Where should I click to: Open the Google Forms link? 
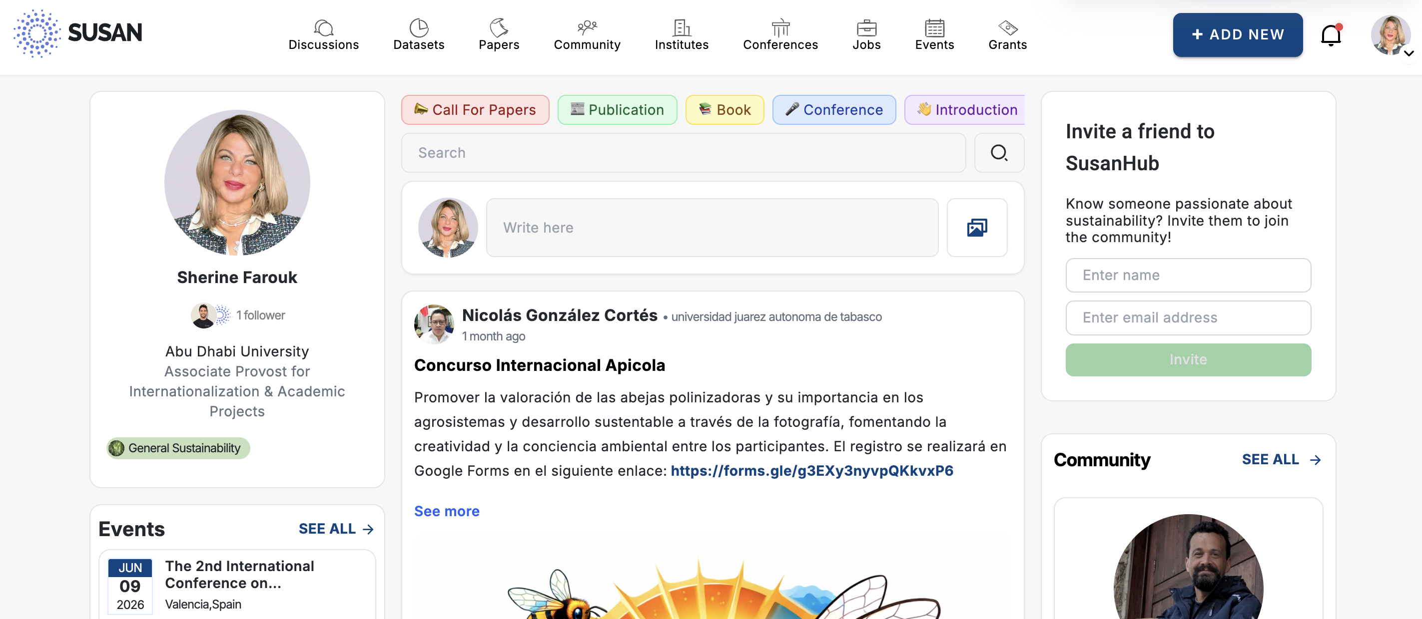click(x=811, y=471)
